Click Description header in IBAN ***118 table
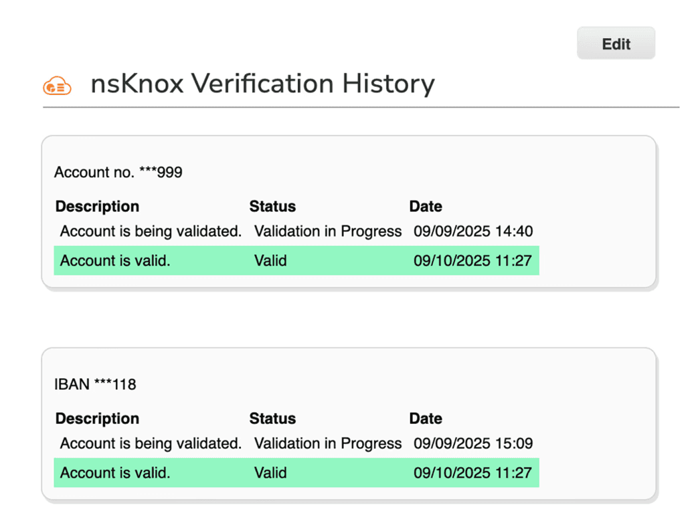This screenshot has width=696, height=531. click(x=97, y=419)
